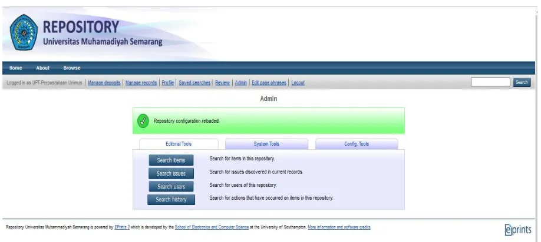This screenshot has height=242, width=541.
Task: Follow the EPrints 3 footer link
Action: point(122,227)
